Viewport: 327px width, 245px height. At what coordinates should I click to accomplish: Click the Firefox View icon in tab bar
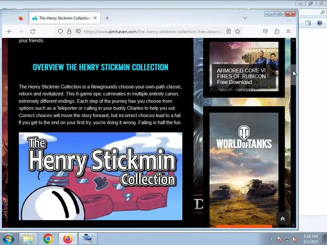(x=21, y=18)
